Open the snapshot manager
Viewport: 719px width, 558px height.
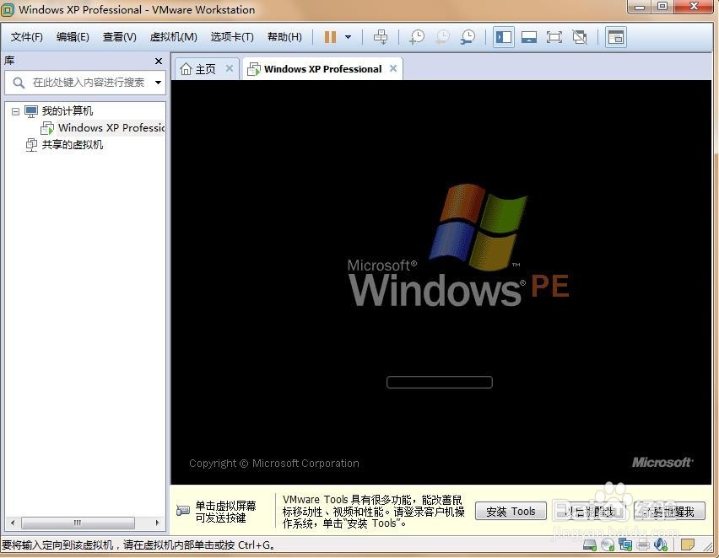tap(468, 37)
